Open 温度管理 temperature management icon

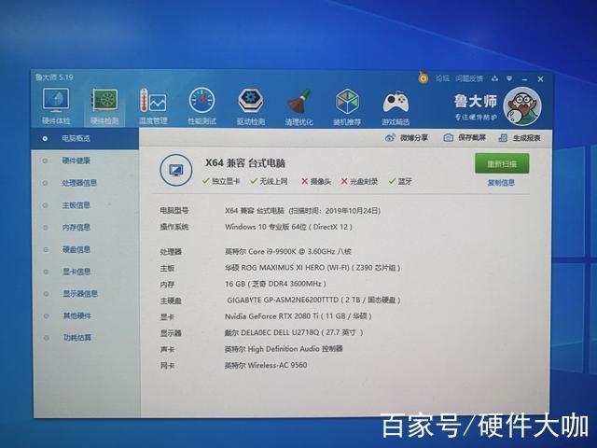tap(153, 106)
